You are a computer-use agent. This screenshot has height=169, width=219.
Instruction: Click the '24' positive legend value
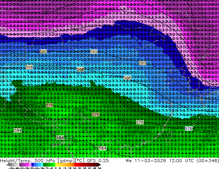tap(75, 168)
